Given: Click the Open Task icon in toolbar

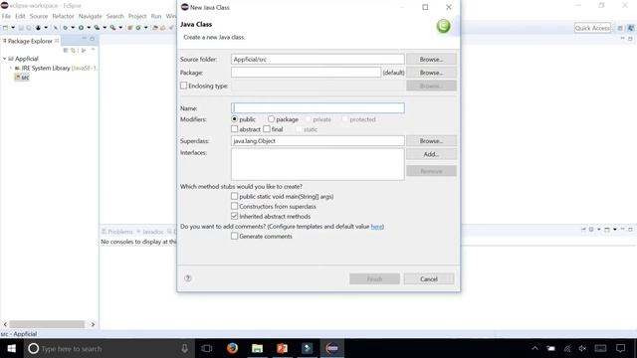Looking at the screenshot, I should 163,28.
